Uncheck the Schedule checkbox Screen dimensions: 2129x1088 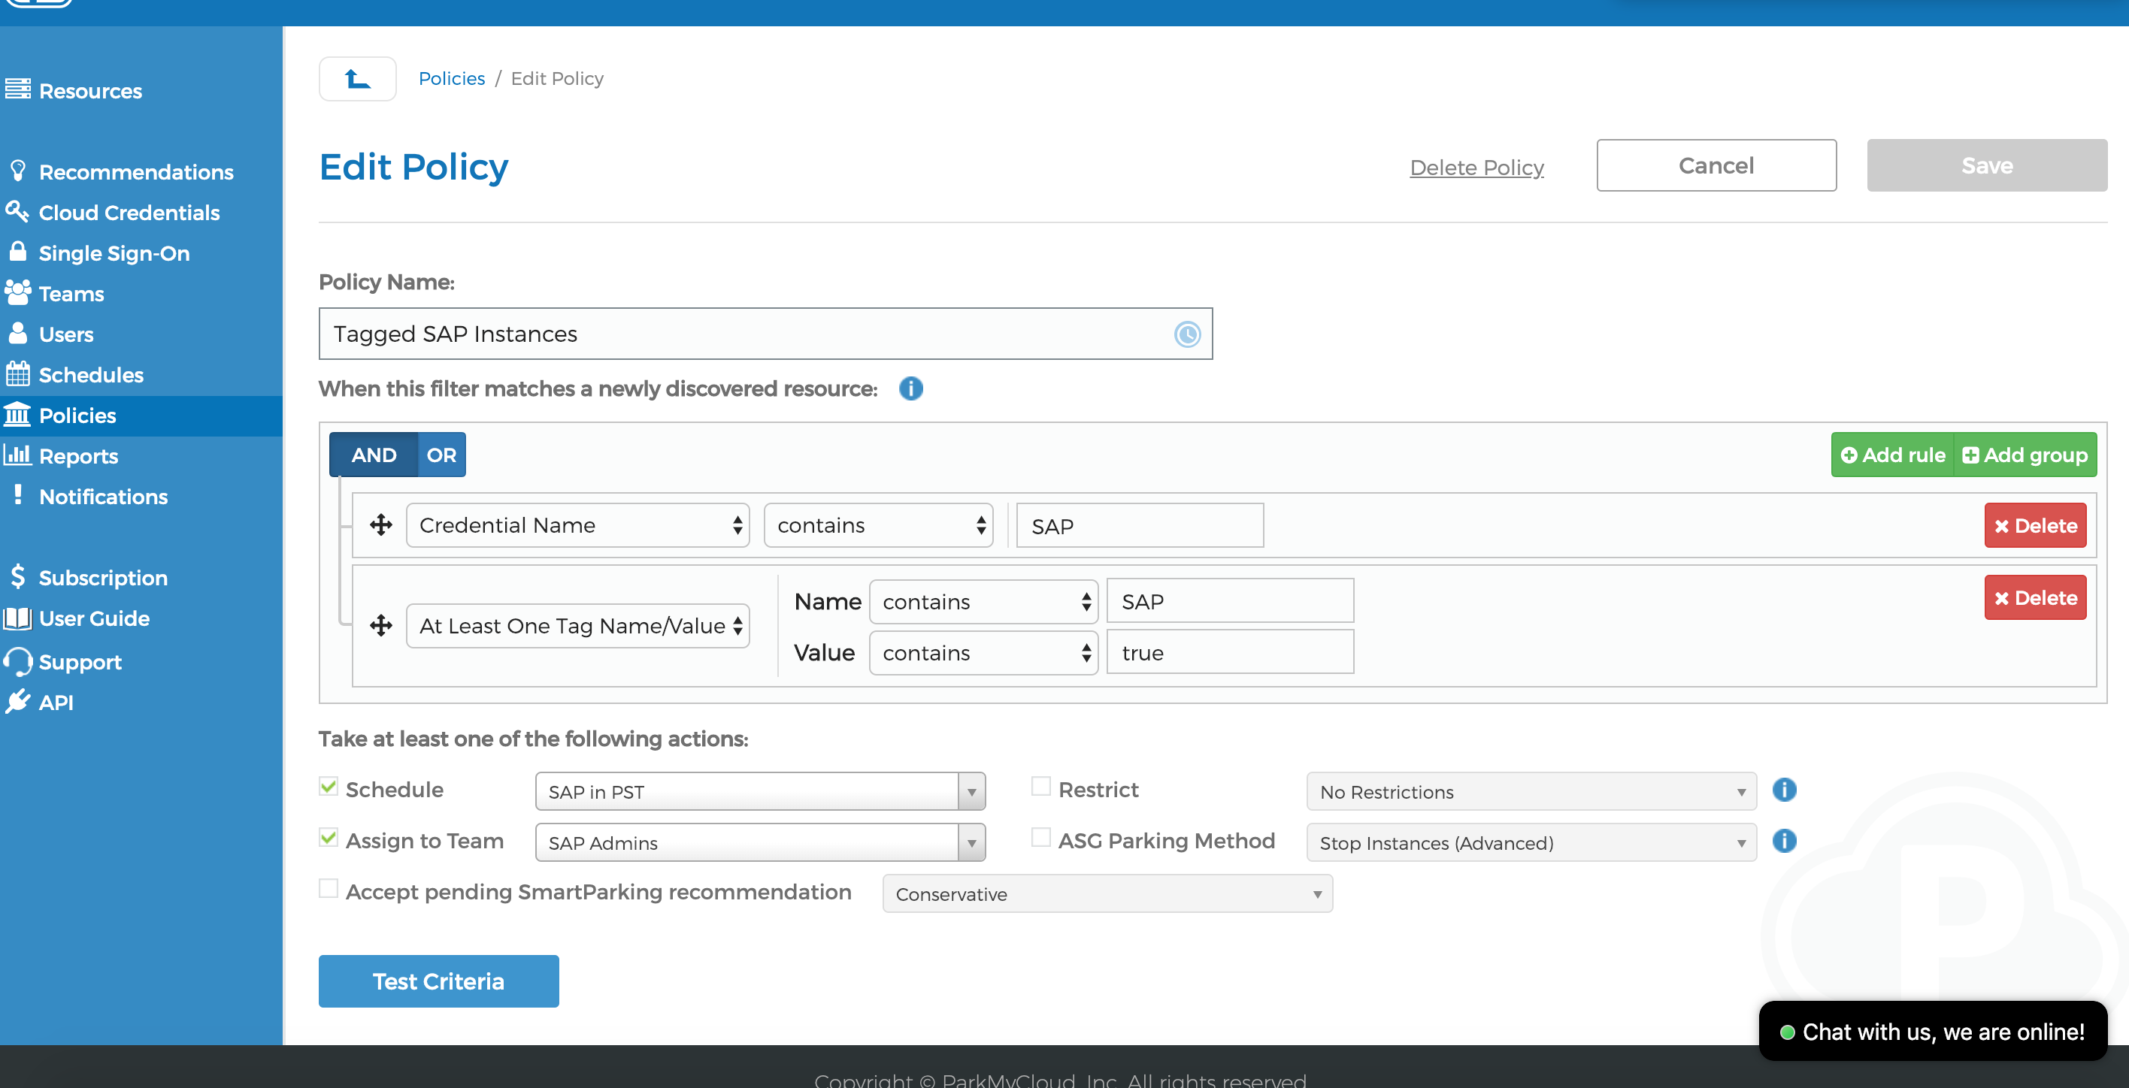pos(328,787)
